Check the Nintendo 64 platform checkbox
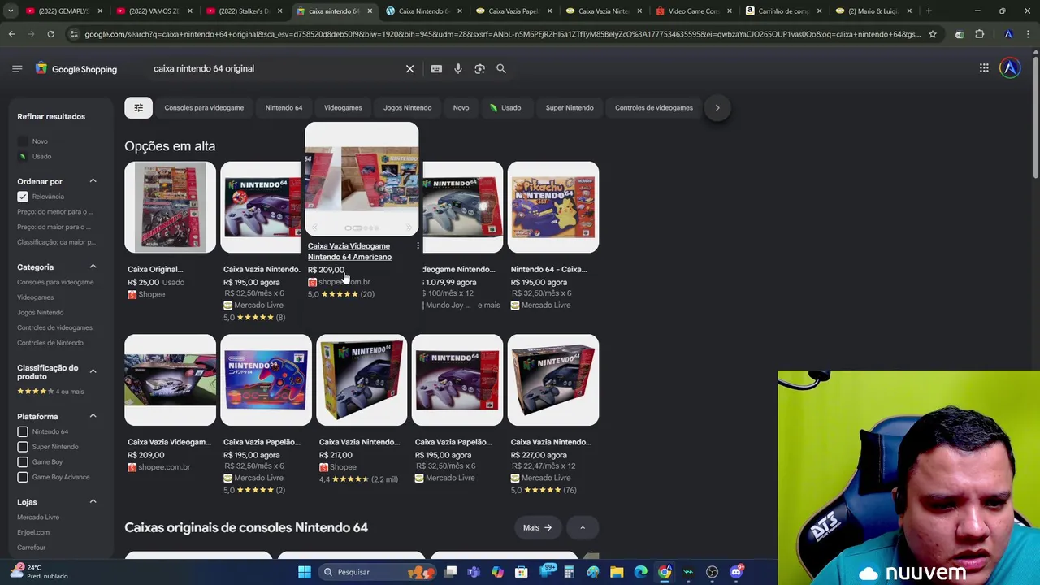Screen dimensions: 1040x585 coord(23,431)
